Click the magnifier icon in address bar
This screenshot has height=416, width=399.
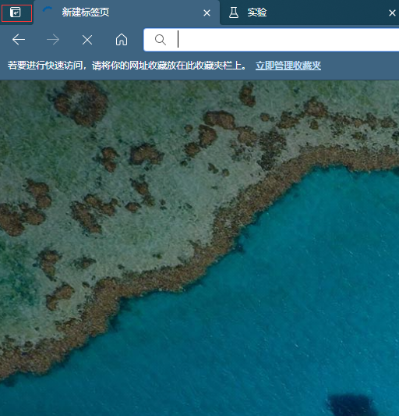click(x=161, y=40)
